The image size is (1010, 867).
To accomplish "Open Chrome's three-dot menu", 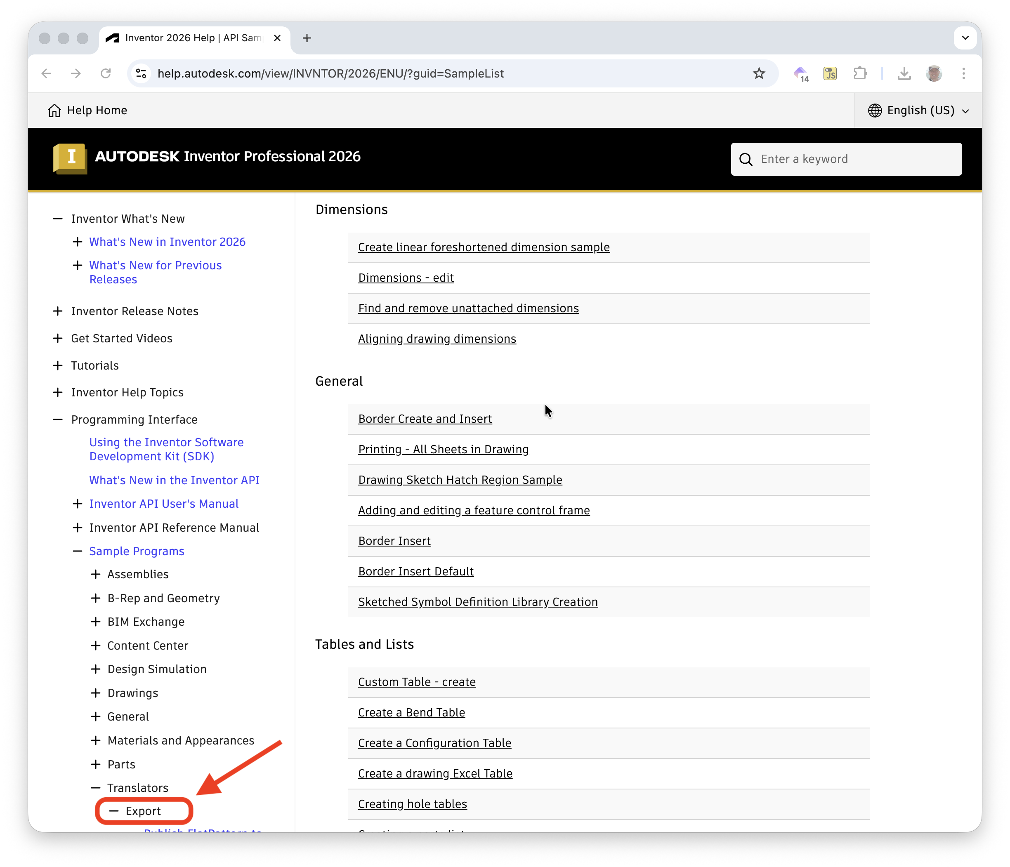I will point(964,73).
